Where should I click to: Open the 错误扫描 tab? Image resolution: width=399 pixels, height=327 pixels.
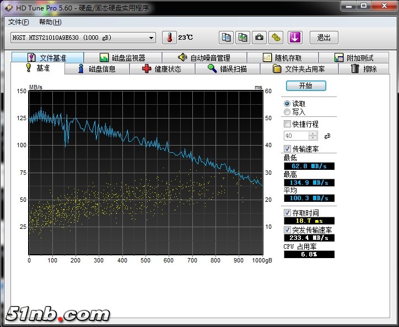[x=227, y=69]
